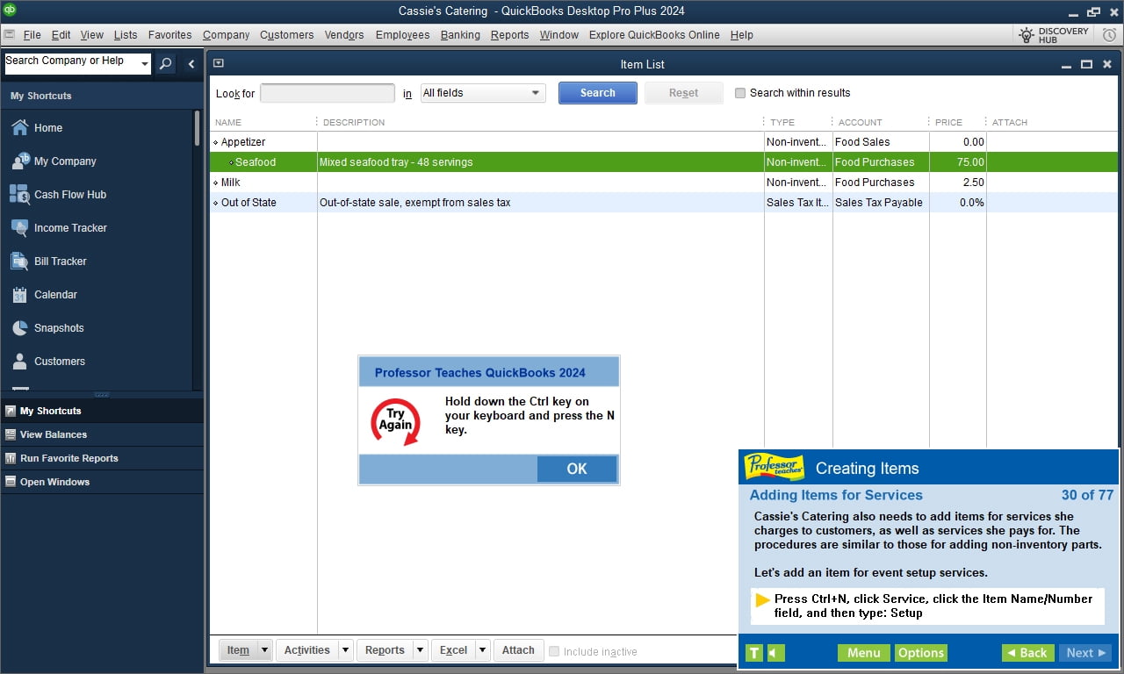Click the Search Company or Help field
This screenshot has width=1124, height=674.
(71, 63)
